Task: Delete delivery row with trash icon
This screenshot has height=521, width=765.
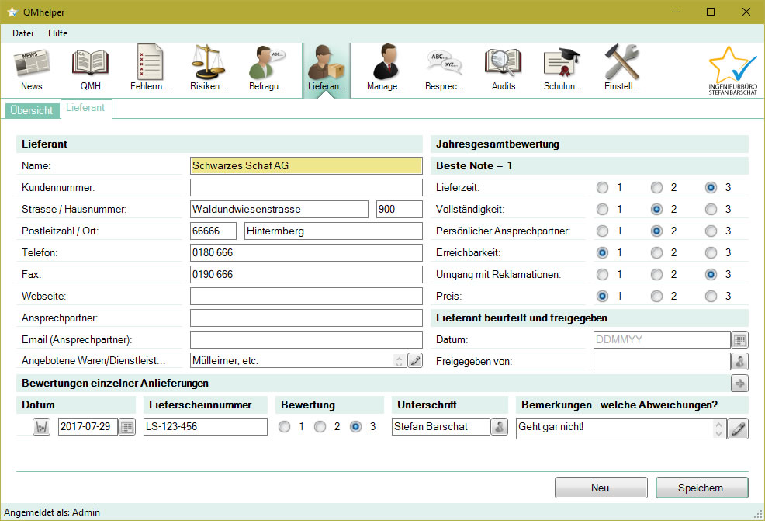Action: [x=41, y=427]
